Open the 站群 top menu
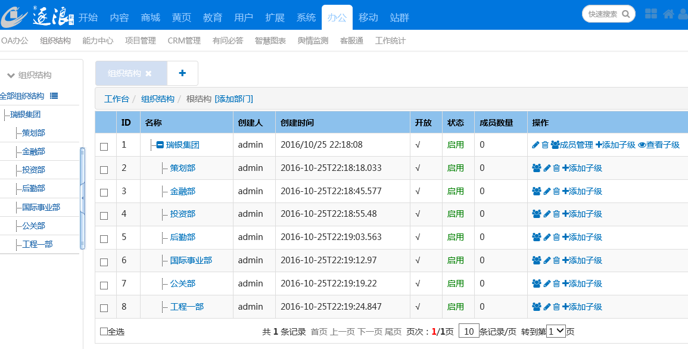Screen dimensions: 688x349 400,17
